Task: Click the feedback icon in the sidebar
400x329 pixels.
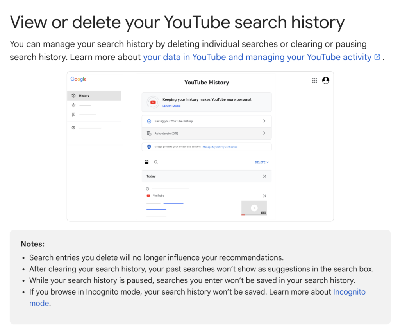Action: pyautogui.click(x=73, y=115)
